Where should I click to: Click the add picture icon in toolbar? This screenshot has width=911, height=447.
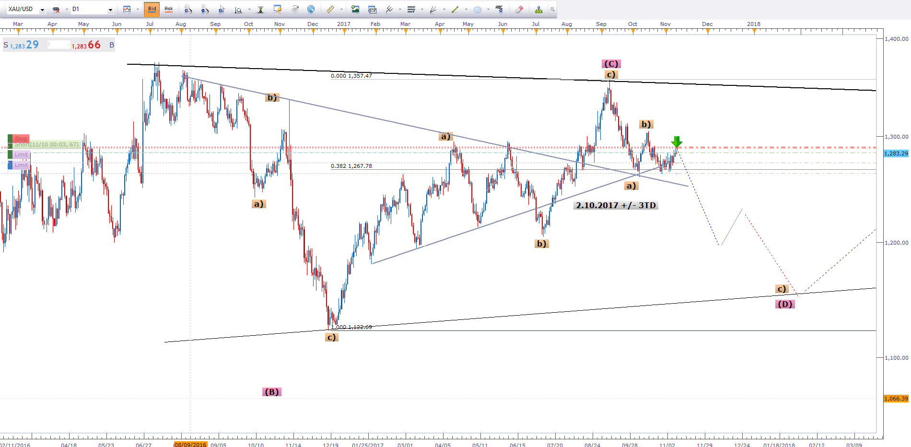(355, 9)
